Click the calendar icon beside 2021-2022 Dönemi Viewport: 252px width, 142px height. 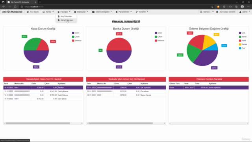point(217,12)
